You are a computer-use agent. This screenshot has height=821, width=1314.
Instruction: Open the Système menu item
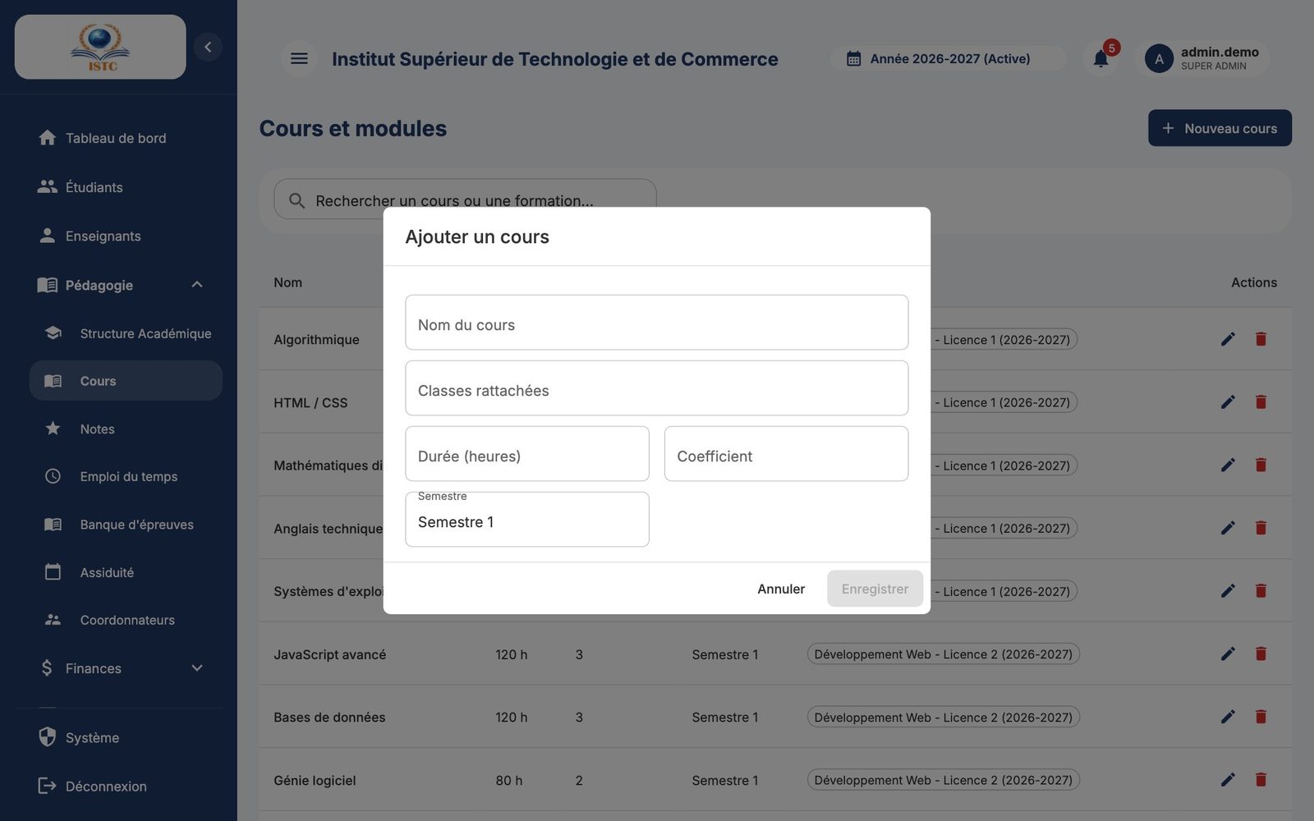coord(126,737)
